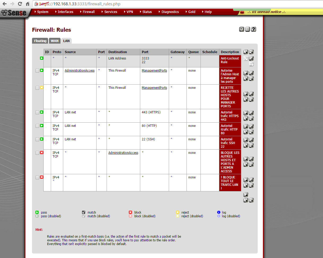
Task: Move selected rules before 'REJETTE LES AUTRES HOSTS' rule
Action: pyautogui.click(x=246, y=94)
